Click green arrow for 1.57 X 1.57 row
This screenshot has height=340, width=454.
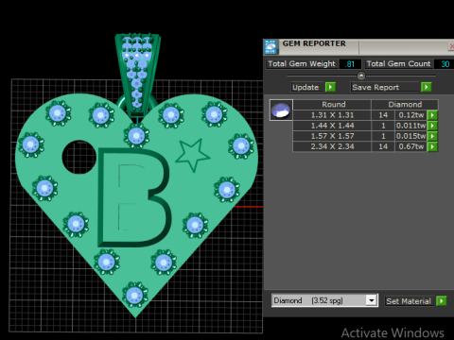click(x=432, y=136)
